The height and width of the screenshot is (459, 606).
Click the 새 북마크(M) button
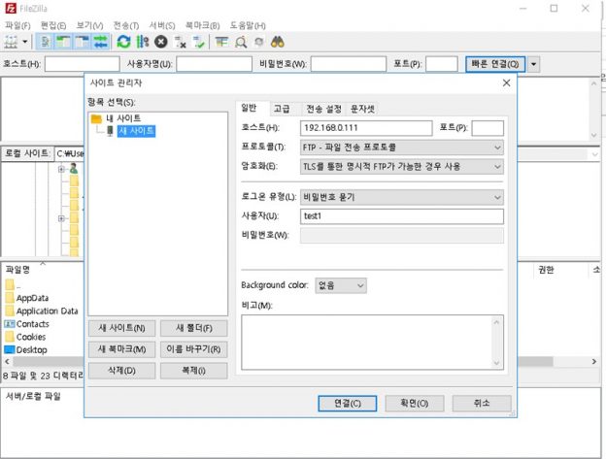point(121,349)
